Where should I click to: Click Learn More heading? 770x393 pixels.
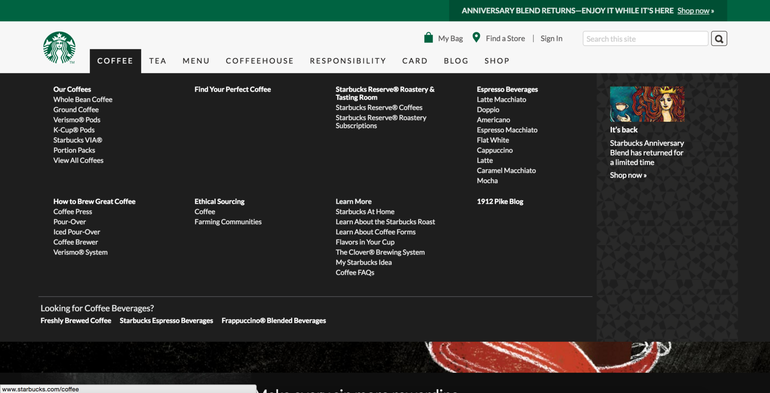[x=354, y=201]
